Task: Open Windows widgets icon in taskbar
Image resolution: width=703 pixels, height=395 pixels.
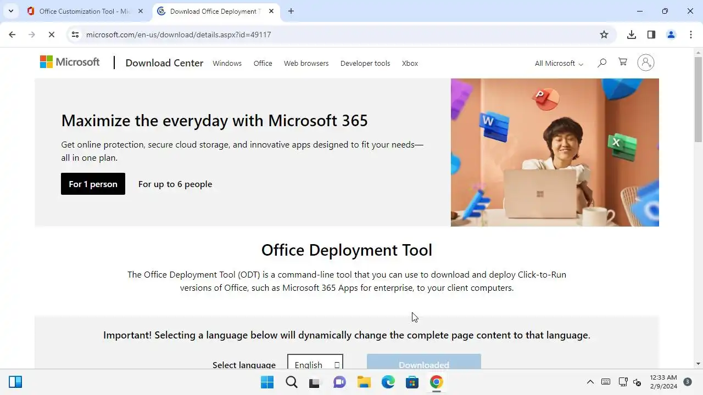Action: click(15, 382)
